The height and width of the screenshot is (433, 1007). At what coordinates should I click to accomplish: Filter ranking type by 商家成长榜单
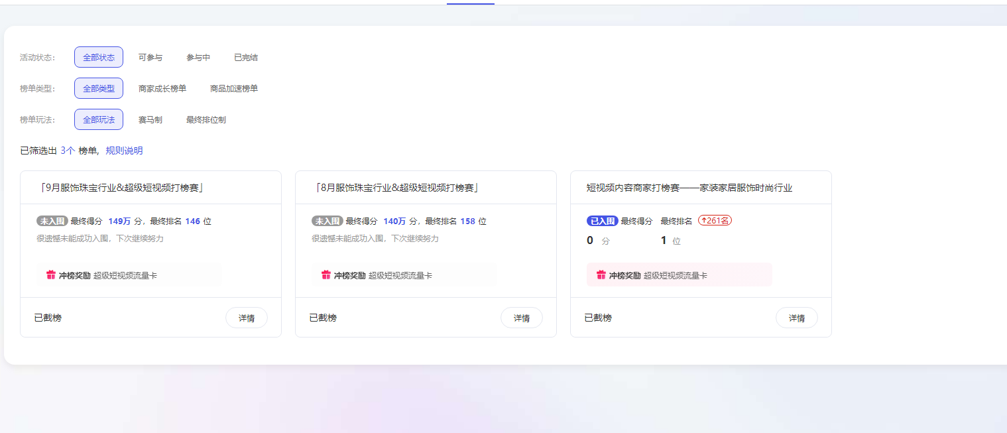click(x=162, y=89)
